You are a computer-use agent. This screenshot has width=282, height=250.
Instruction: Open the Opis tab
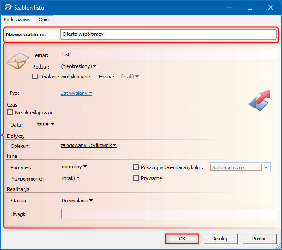coord(44,20)
